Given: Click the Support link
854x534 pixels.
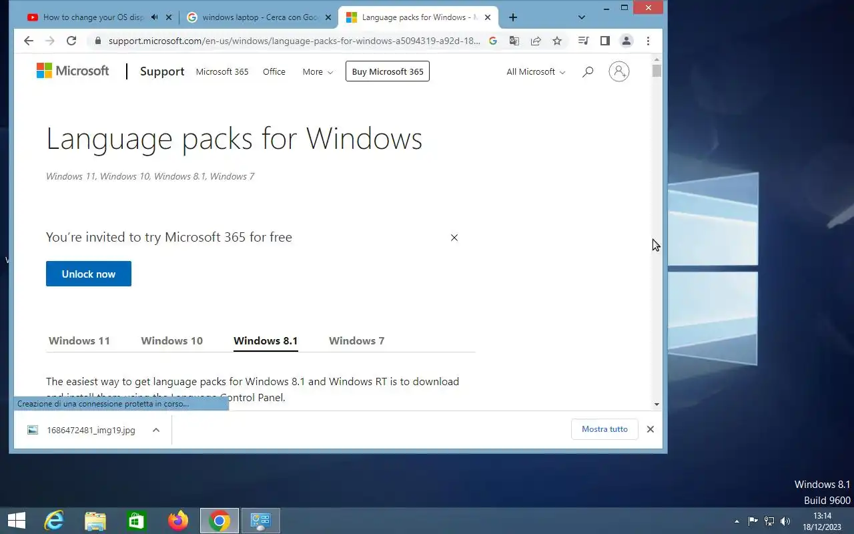Looking at the screenshot, I should pos(162,71).
